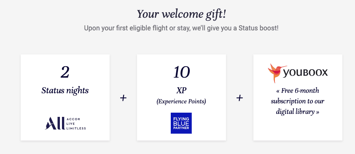Viewport: 355px width, 154px height.
Task: Click the plus sign after Status nights card
Action: pyautogui.click(x=123, y=98)
